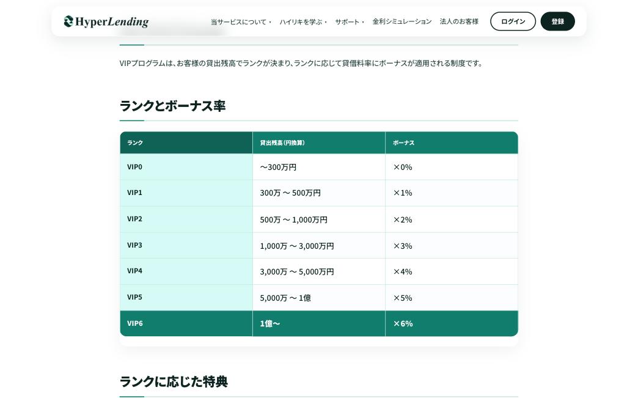638x398 pixels.
Task: Select the ランクとボーナス率 heading
Action: tap(172, 106)
